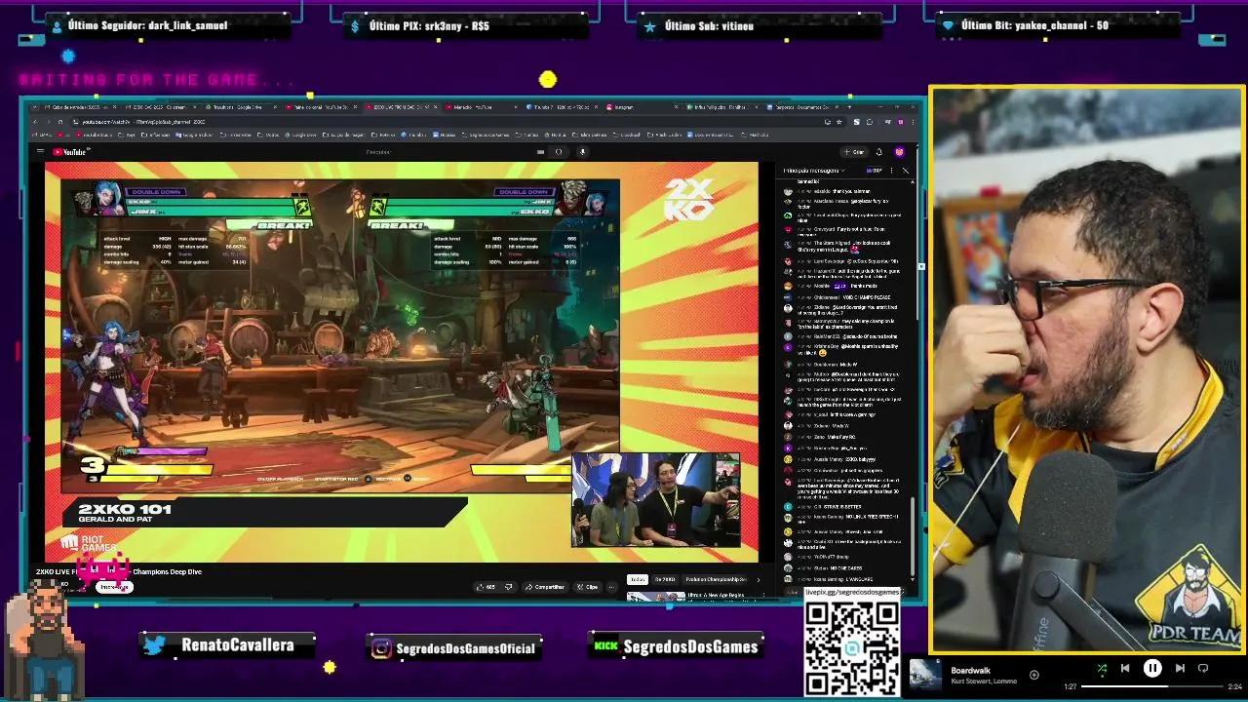
Task: Toggle shuffle in the music player
Action: (1102, 668)
